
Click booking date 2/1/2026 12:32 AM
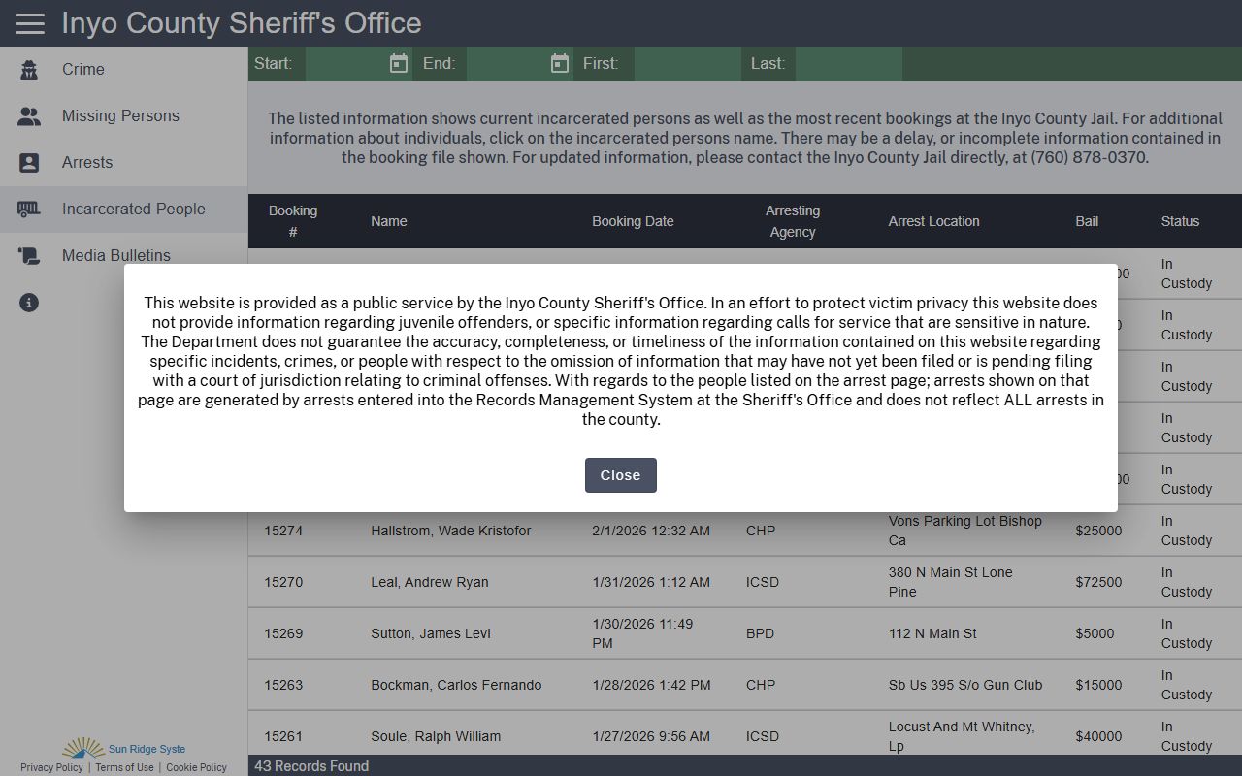[x=651, y=531]
